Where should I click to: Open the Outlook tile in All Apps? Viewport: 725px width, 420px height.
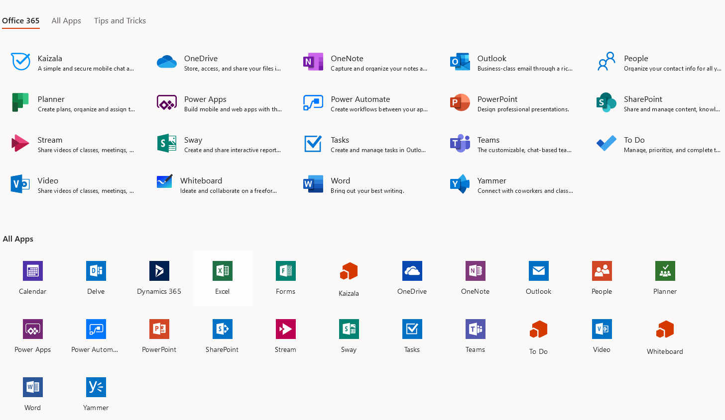(x=539, y=278)
